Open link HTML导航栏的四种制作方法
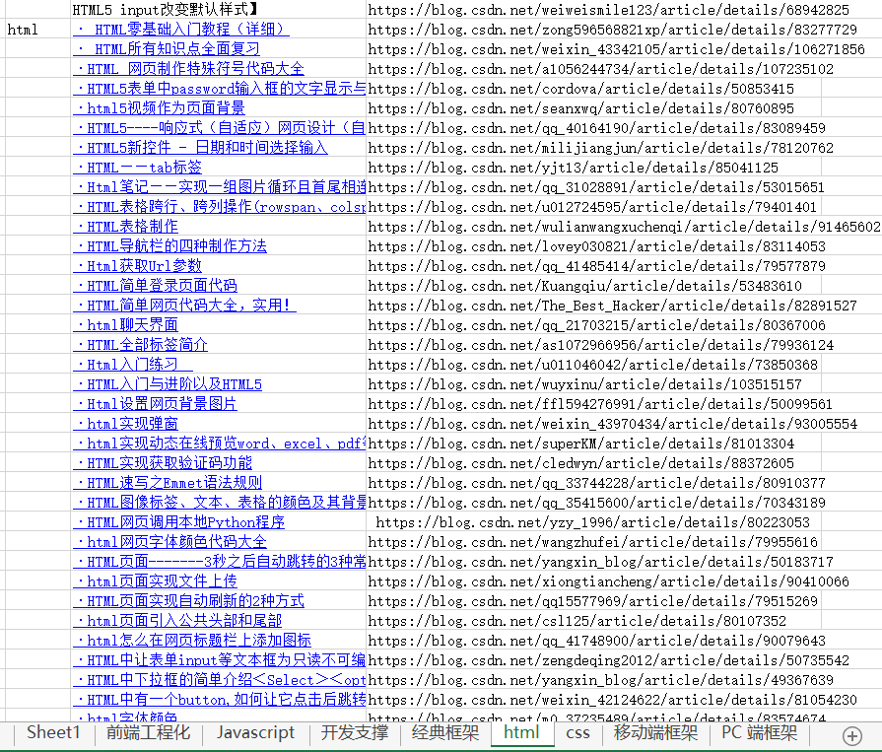Viewport: 882px width, 752px height. pos(170,245)
